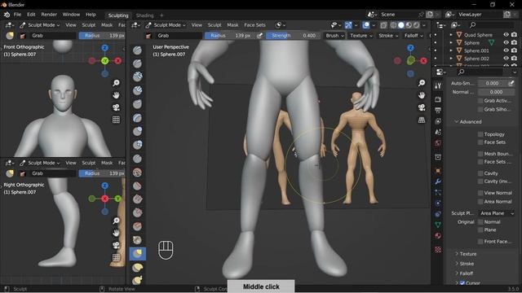Adjust Strength slider set to 0.400
This screenshot has height=293, width=522.
(x=292, y=36)
